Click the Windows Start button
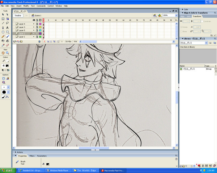The image size is (217, 173). 7,170
